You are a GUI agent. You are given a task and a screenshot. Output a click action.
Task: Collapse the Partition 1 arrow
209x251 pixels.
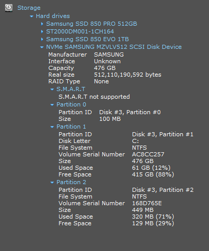[x=52, y=127]
